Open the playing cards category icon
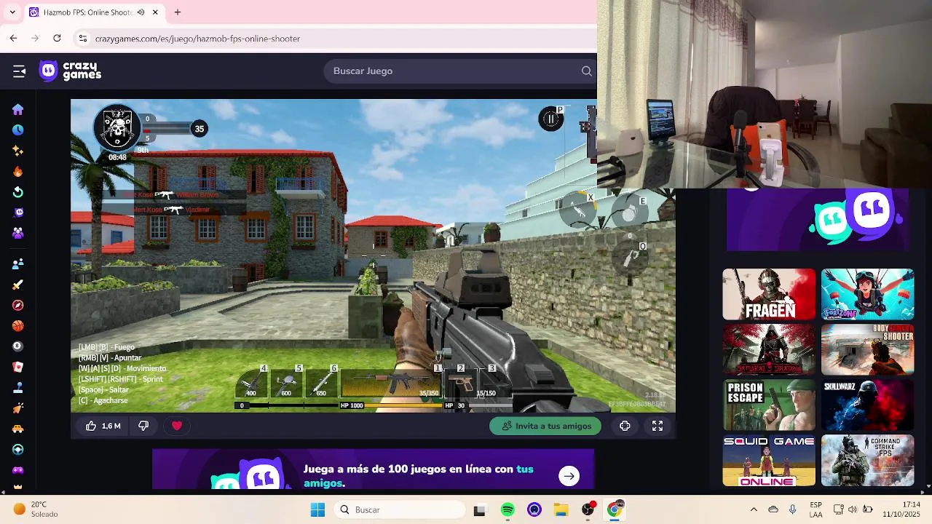The image size is (932, 524). tap(18, 367)
